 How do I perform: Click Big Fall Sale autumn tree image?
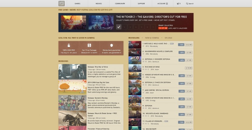tap(73, 87)
